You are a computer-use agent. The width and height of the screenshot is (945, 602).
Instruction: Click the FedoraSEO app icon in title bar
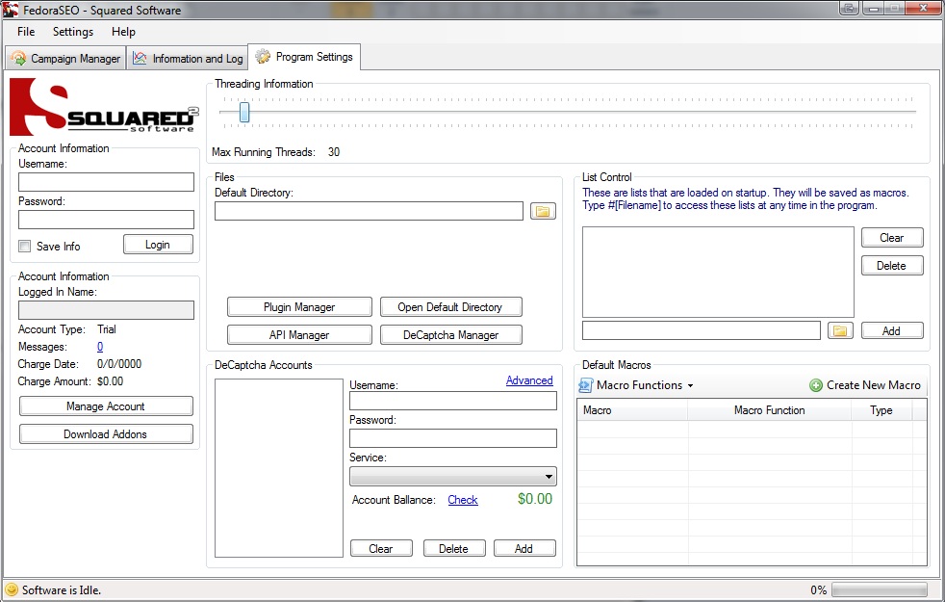[11, 10]
